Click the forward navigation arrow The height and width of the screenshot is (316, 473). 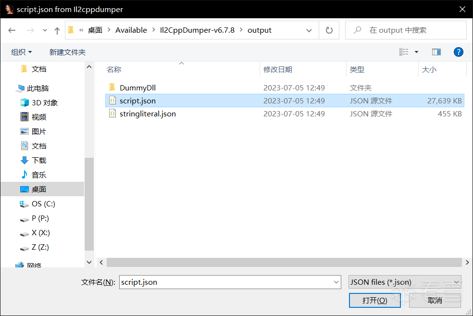click(x=30, y=30)
